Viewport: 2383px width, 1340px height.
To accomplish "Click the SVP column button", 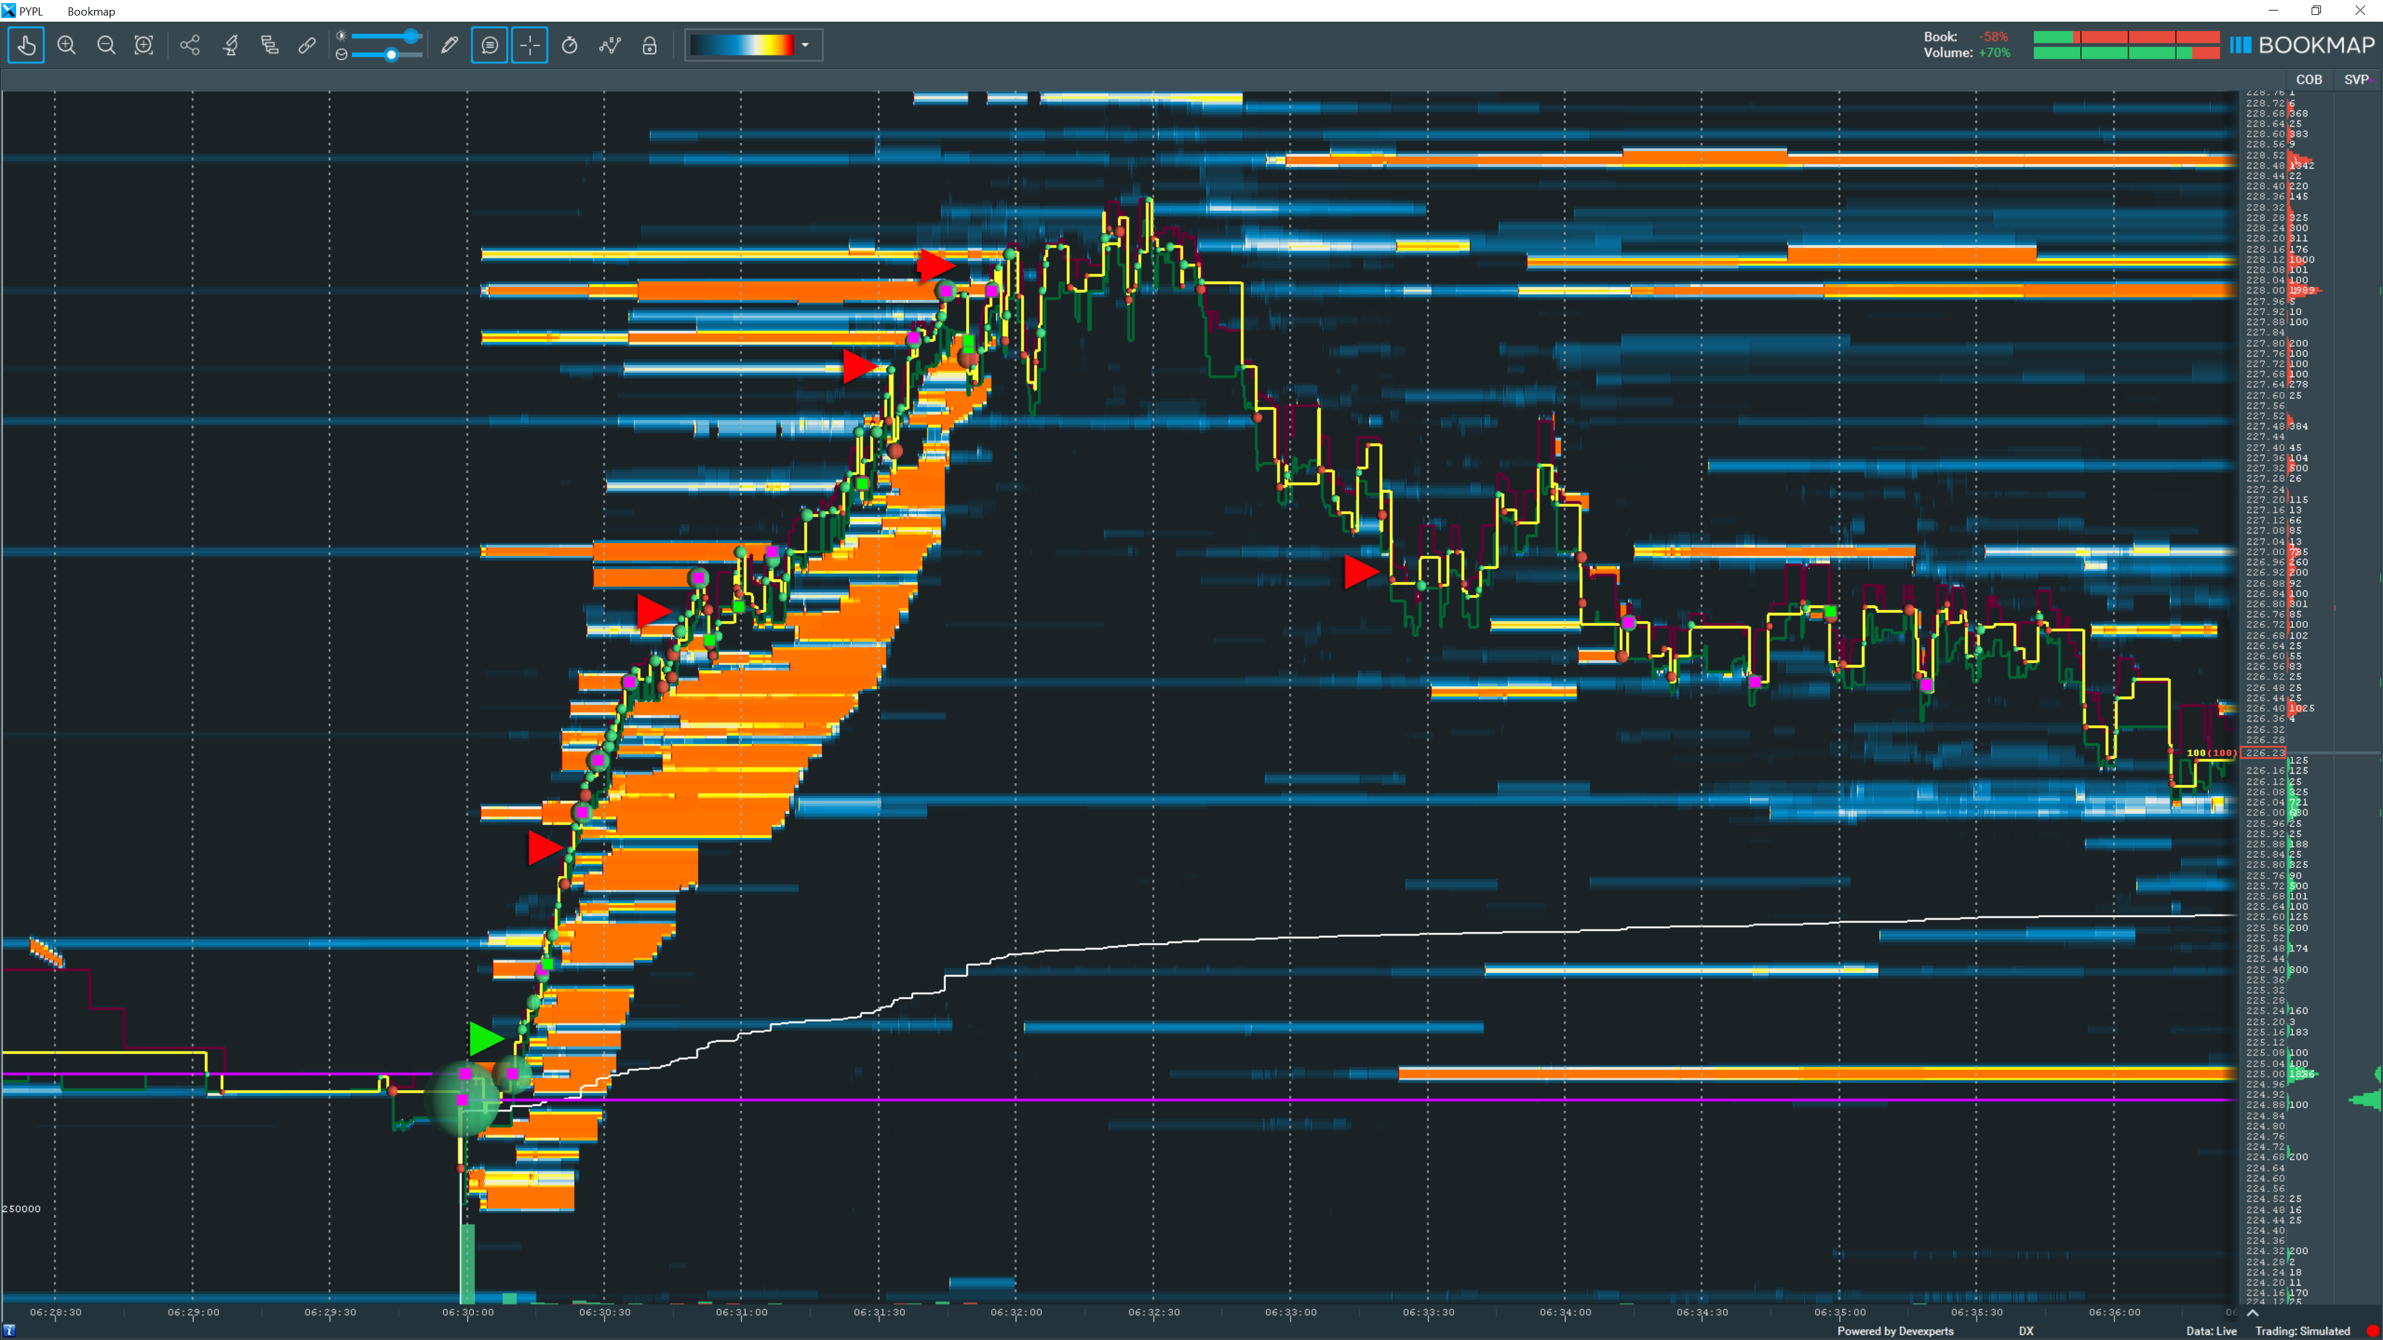I will point(2355,79).
